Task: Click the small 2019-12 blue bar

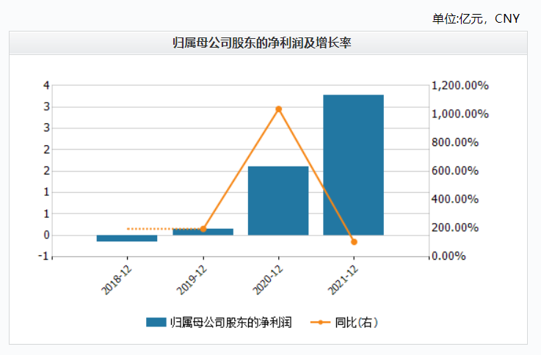Action: 203,232
